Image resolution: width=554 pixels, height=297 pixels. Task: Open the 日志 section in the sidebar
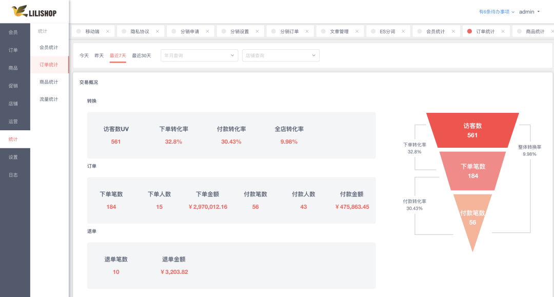tap(14, 175)
